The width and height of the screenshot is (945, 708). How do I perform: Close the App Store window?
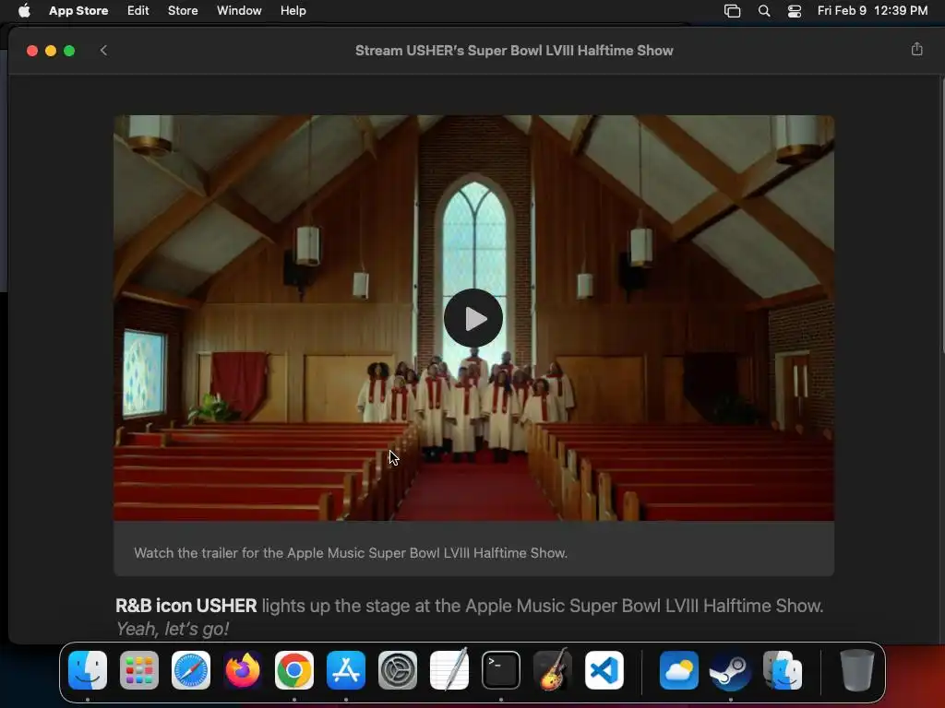pos(32,51)
